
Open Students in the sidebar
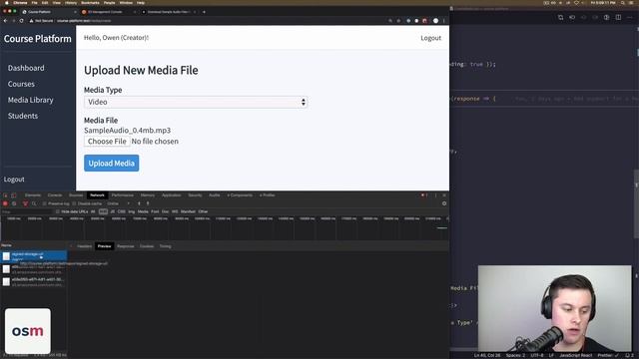point(23,116)
